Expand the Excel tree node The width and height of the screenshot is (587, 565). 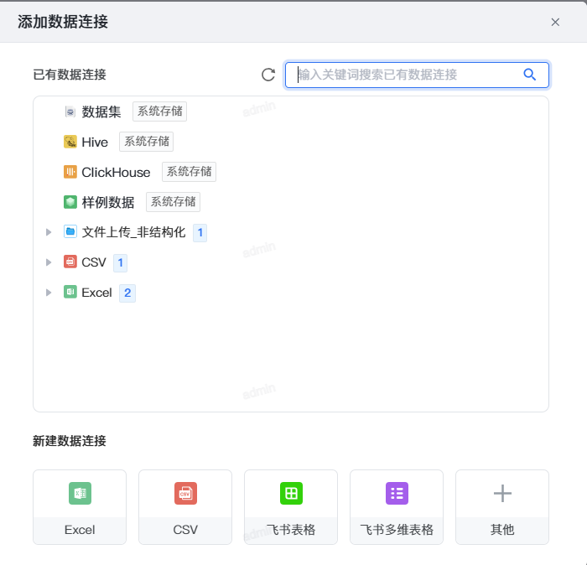point(49,293)
